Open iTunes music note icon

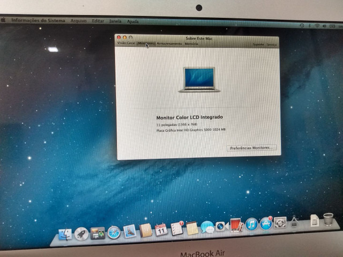pyautogui.click(x=251, y=224)
